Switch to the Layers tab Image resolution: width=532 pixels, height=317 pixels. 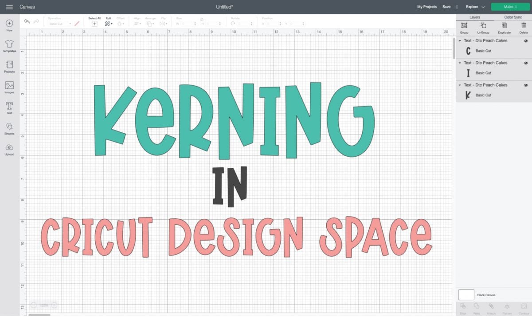click(x=475, y=17)
